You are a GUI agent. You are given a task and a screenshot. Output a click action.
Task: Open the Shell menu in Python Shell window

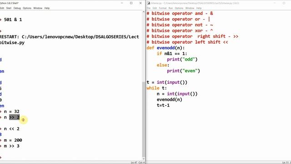click(x=9, y=8)
